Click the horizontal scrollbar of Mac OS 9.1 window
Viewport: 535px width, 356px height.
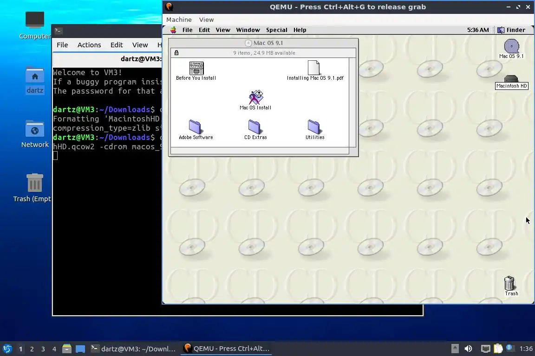pyautogui.click(x=260, y=151)
